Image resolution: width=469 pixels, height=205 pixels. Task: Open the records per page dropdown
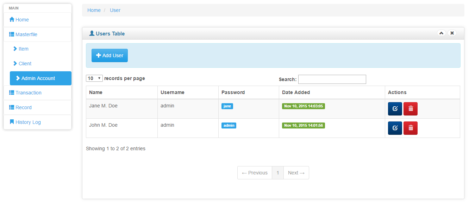pos(94,78)
